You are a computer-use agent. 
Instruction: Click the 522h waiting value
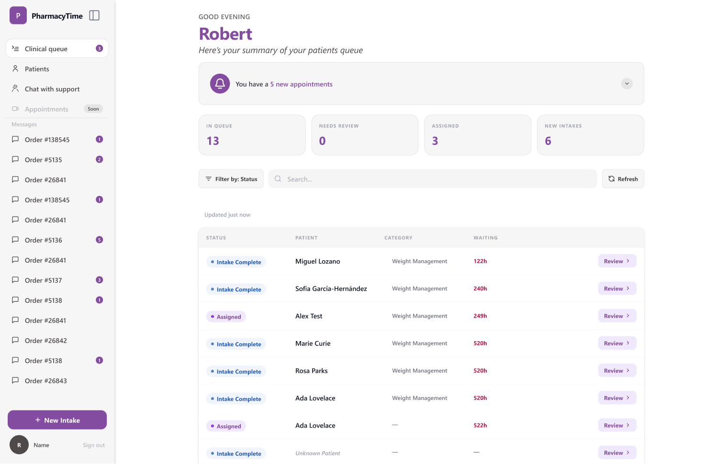coord(480,425)
